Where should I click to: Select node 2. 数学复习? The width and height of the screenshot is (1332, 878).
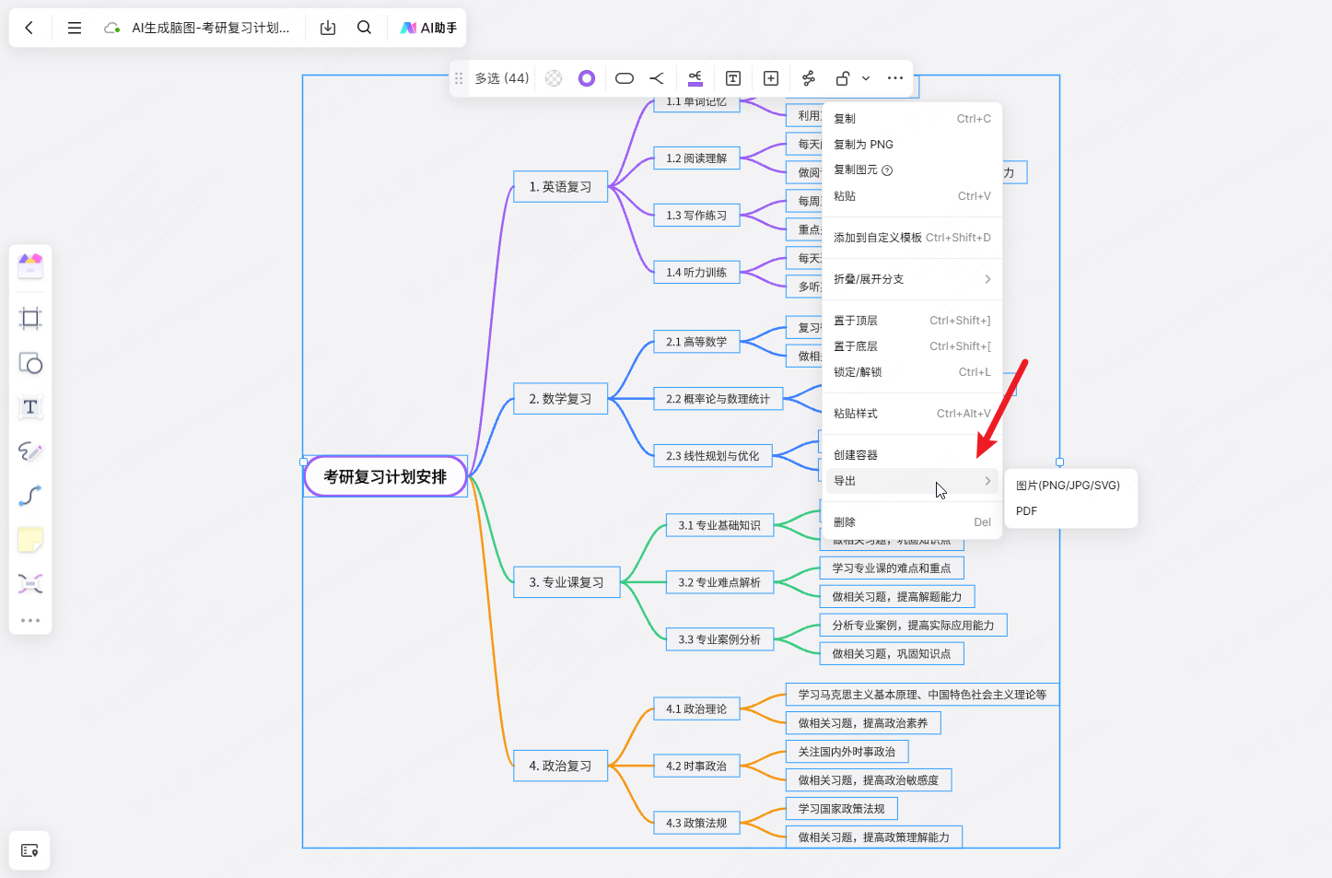tap(560, 399)
